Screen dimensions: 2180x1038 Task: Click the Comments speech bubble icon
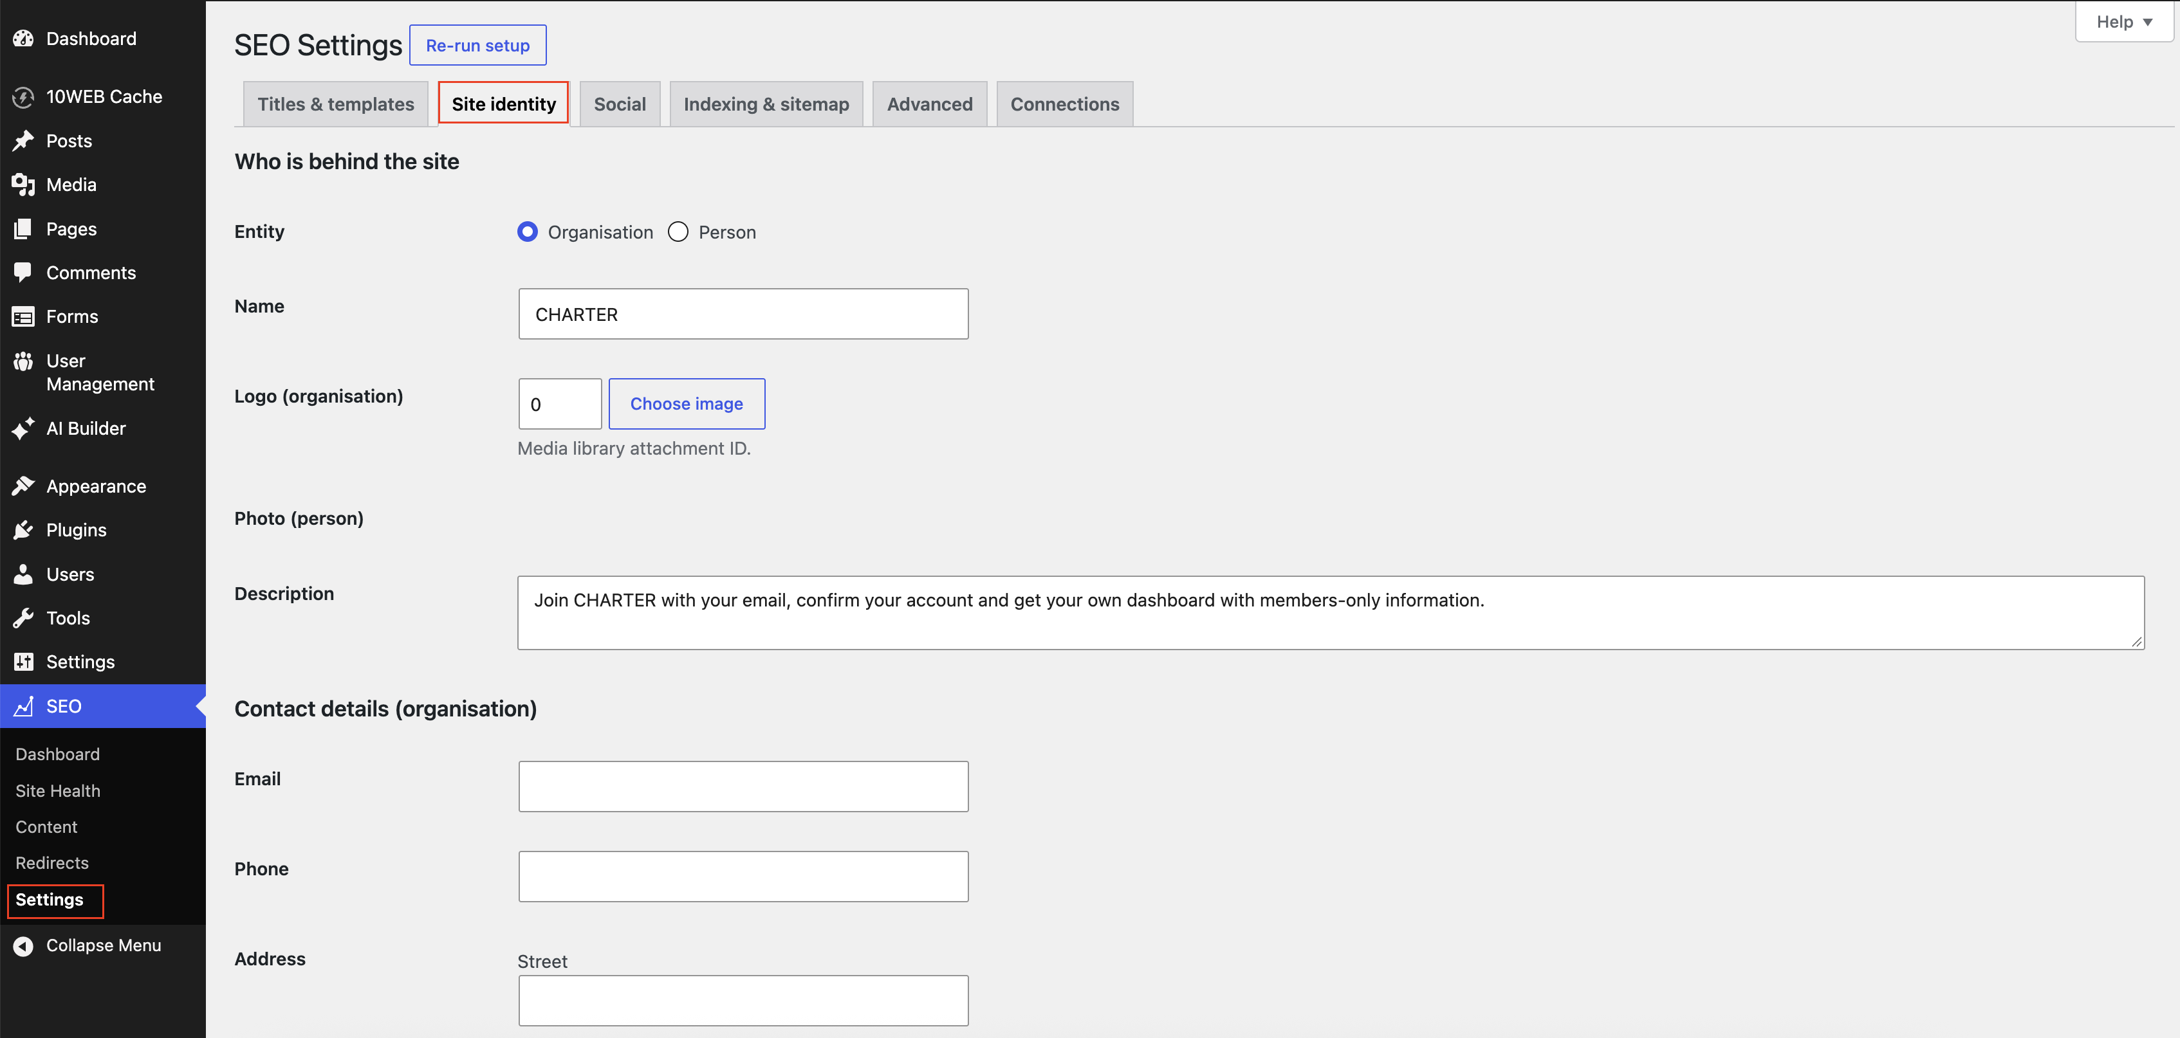[x=23, y=273]
